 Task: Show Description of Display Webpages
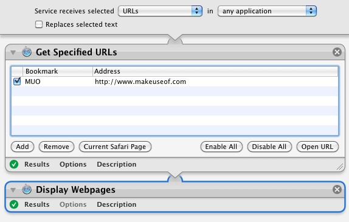[x=117, y=204]
